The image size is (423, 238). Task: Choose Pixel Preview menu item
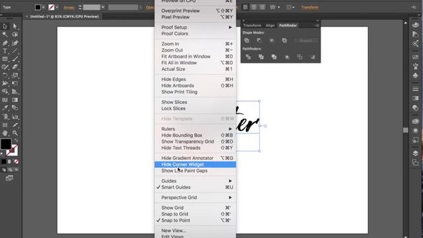pos(196,17)
